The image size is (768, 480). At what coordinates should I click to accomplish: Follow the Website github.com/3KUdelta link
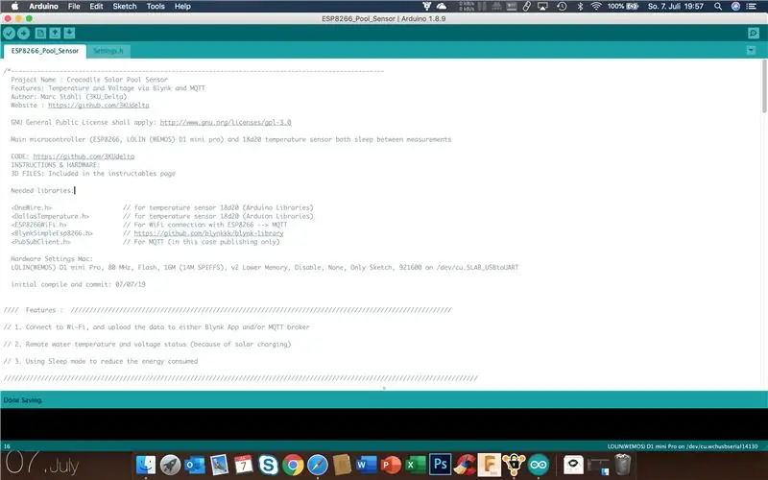point(99,106)
